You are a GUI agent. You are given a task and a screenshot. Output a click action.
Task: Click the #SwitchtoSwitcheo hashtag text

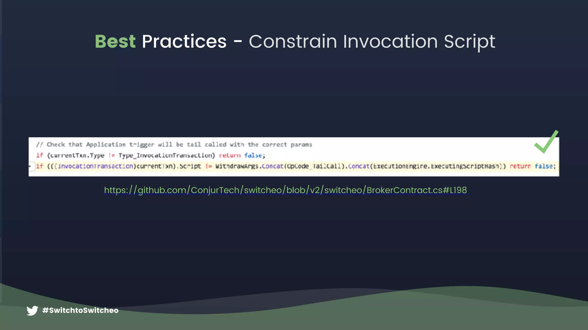point(80,310)
